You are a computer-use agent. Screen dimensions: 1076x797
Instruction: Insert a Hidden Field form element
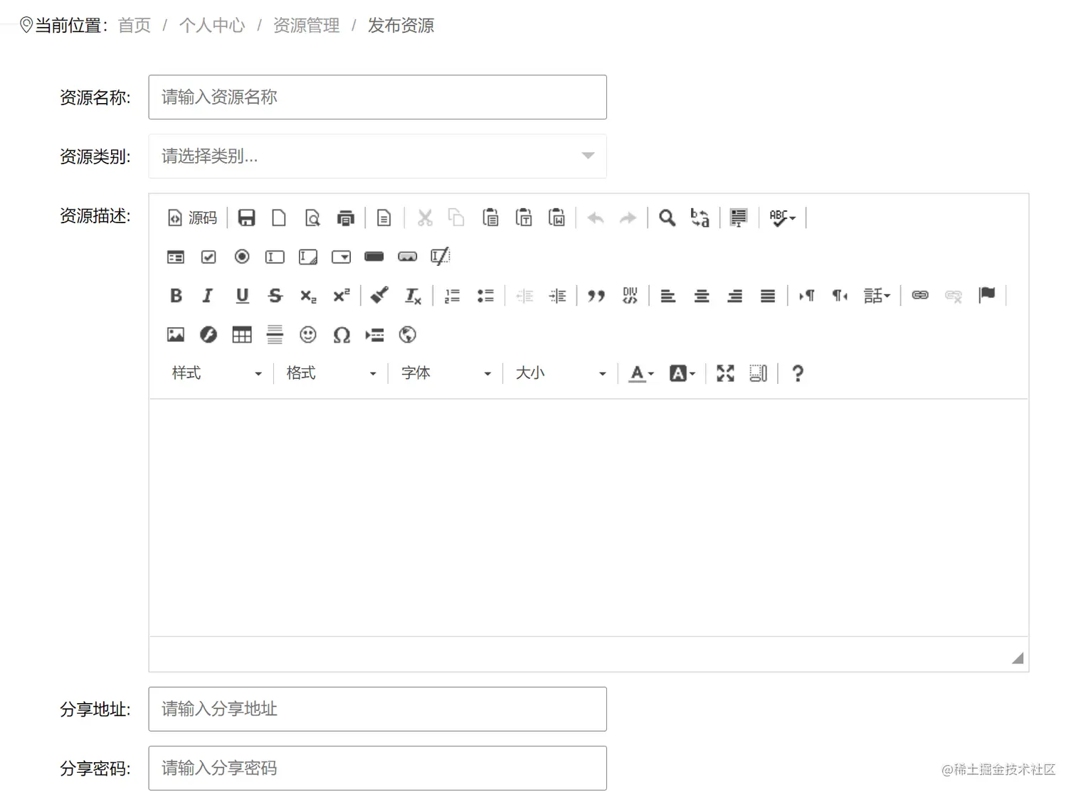pos(441,257)
